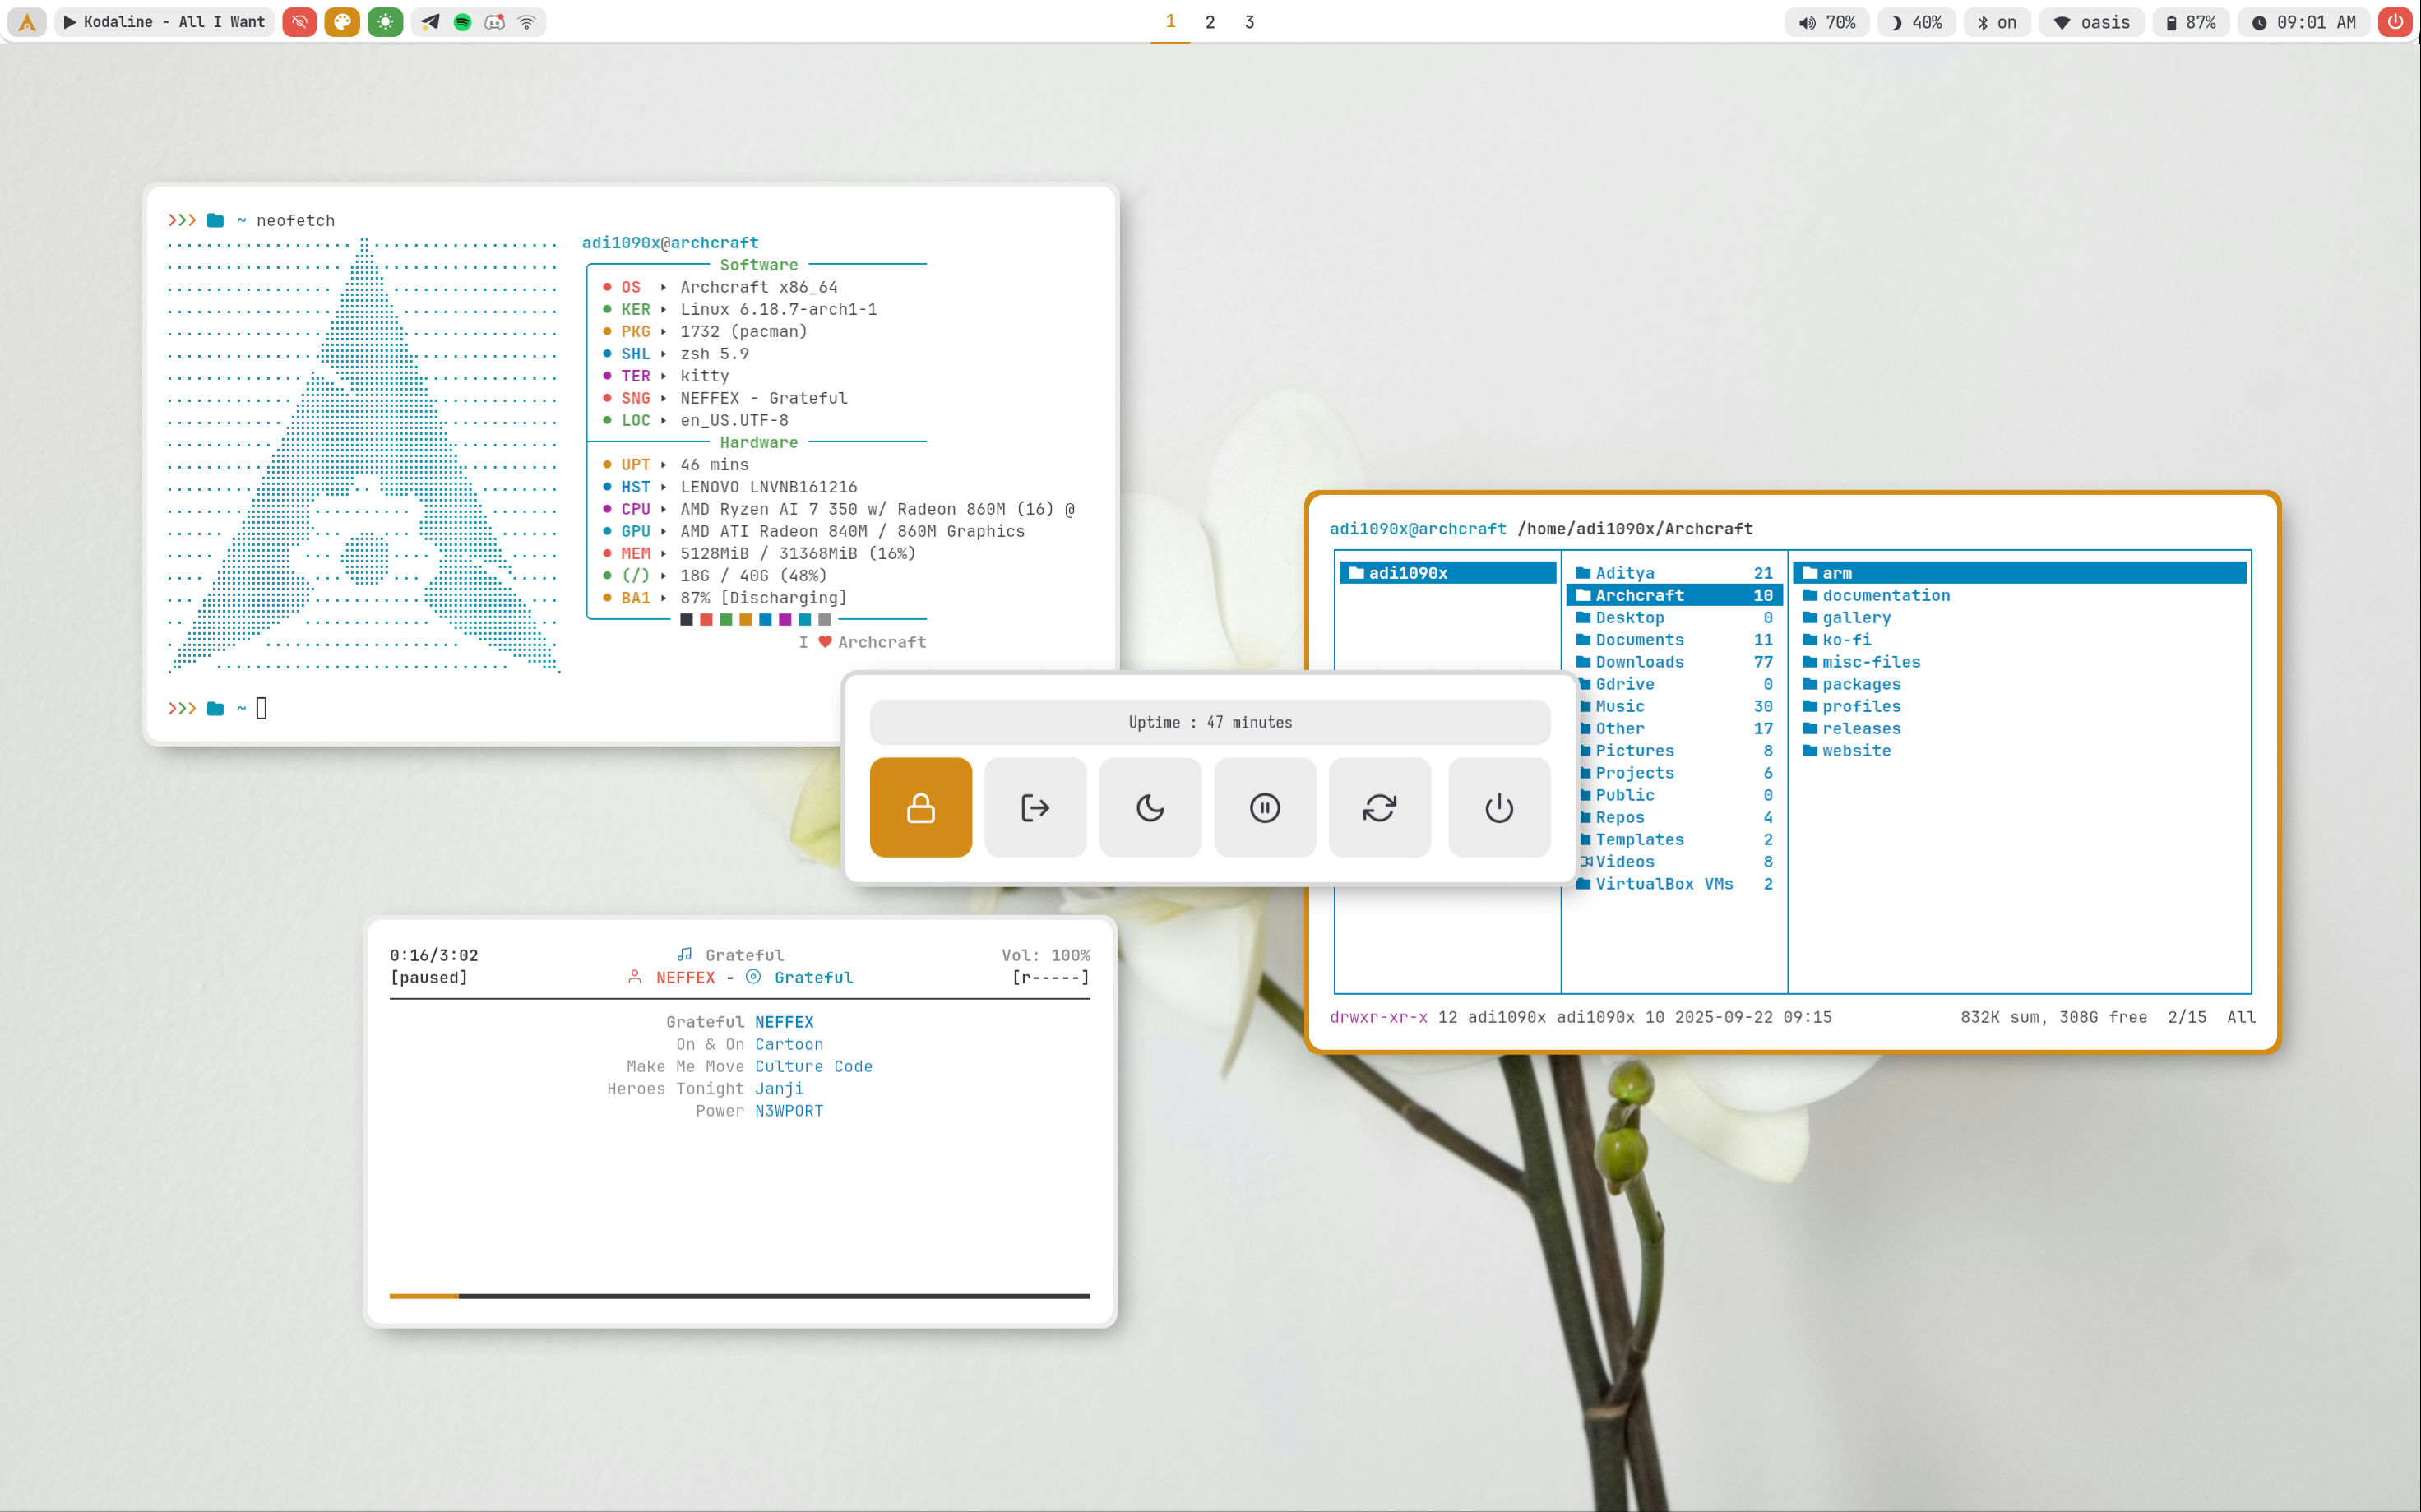Switch to workspace 2
The height and width of the screenshot is (1512, 2421).
[1210, 22]
